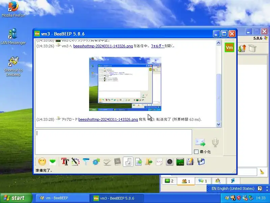Viewport: 270px width, 203px height.
Task: Choose the chat font color pencil
Action: tap(75, 162)
